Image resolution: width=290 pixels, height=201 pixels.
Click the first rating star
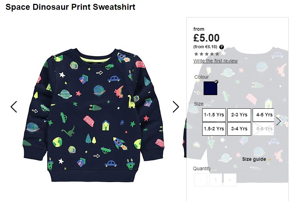(196, 54)
